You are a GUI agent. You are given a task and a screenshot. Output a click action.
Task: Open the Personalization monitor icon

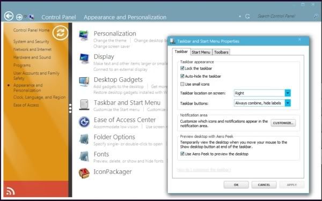pos(84,36)
